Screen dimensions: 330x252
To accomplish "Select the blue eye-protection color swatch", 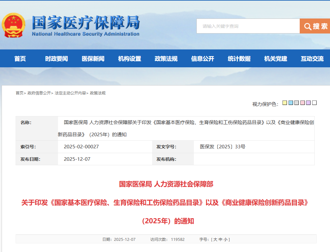I will tap(291, 103).
